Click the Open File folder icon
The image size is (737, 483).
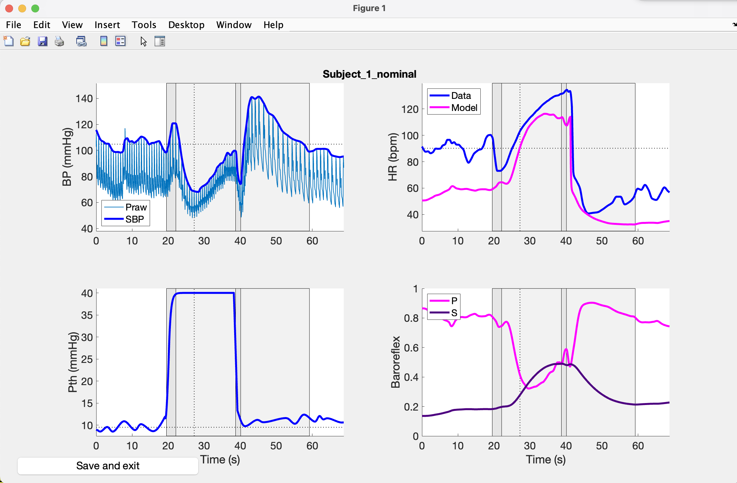tap(25, 41)
